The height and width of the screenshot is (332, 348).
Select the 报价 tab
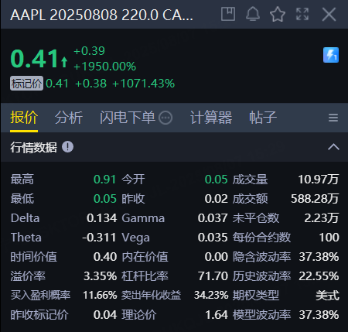(24, 118)
